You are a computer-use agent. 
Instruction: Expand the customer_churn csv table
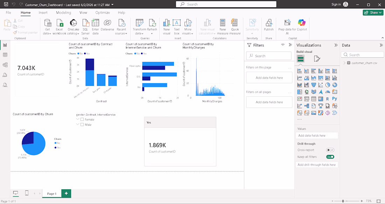344,63
